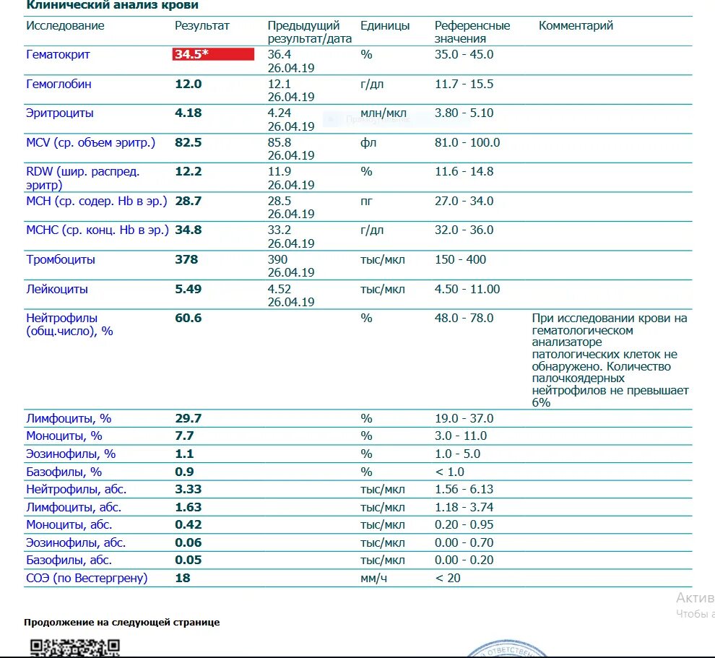Screen dimensions: 715x658
Task: Click the RDW result 12.2
Action: (188, 172)
